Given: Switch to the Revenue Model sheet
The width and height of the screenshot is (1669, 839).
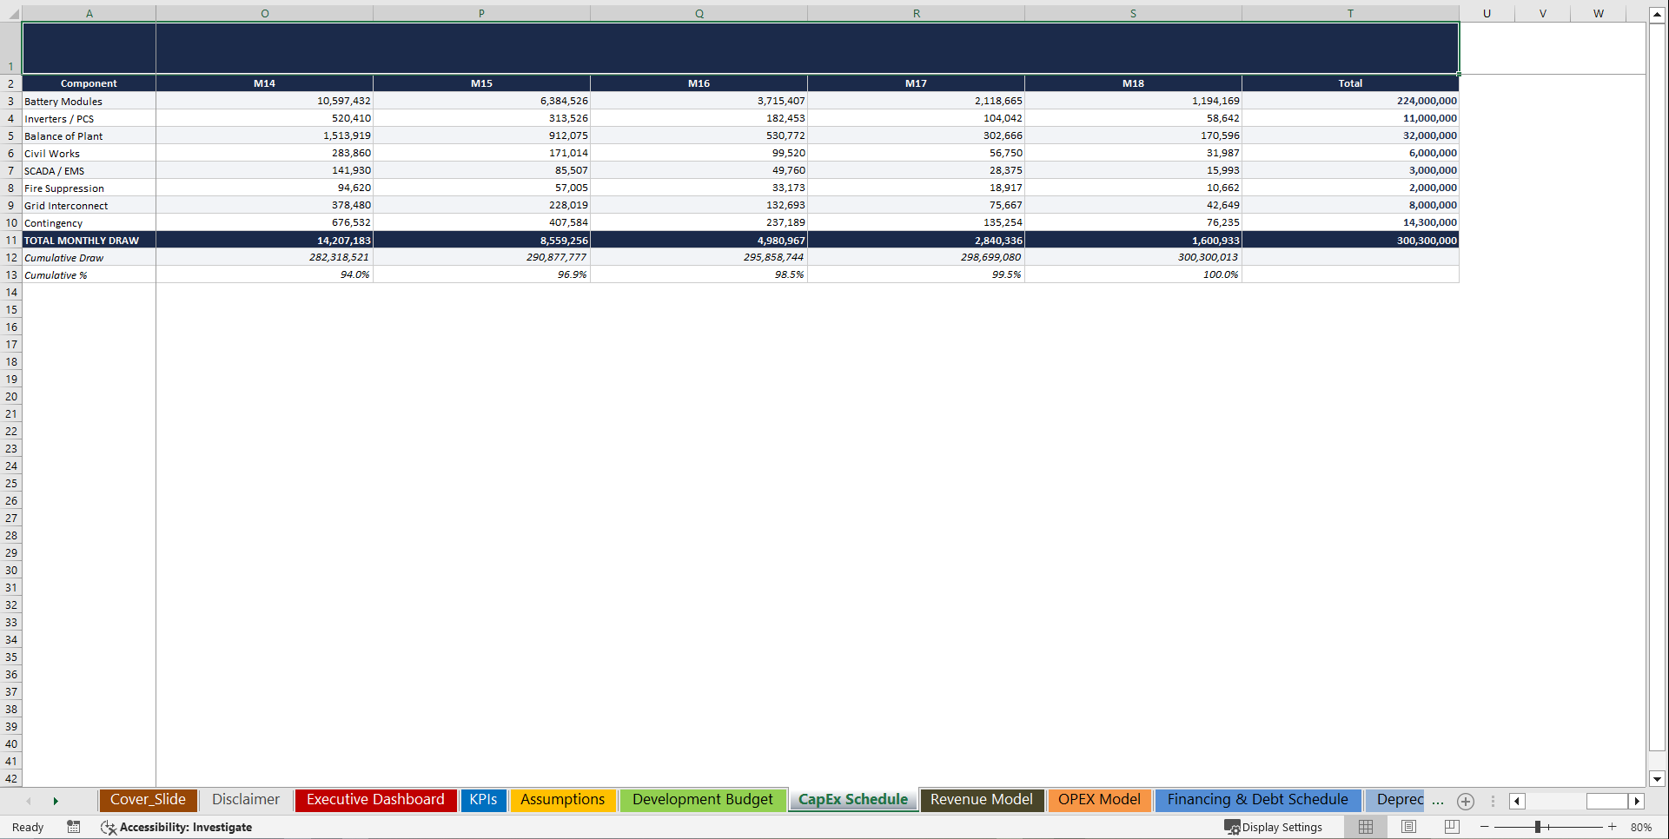Looking at the screenshot, I should 981,800.
